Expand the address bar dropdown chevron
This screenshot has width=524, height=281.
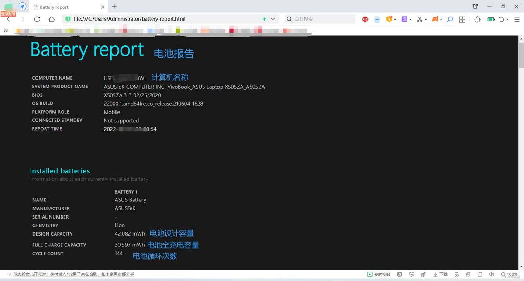[x=273, y=19]
